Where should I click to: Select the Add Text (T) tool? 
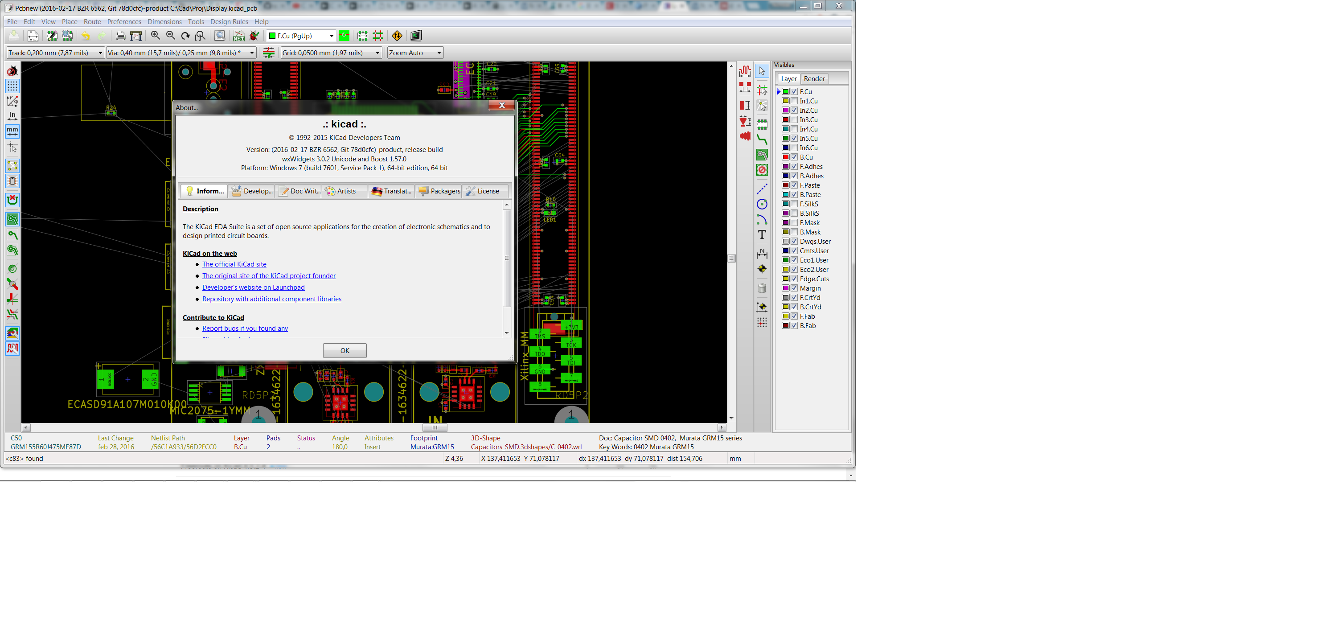coord(762,234)
